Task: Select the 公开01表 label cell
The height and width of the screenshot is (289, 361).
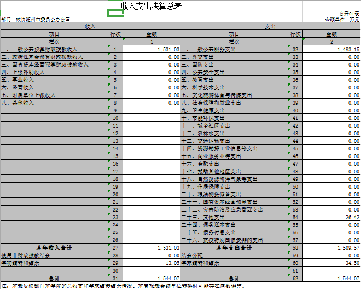Action: pos(348,13)
